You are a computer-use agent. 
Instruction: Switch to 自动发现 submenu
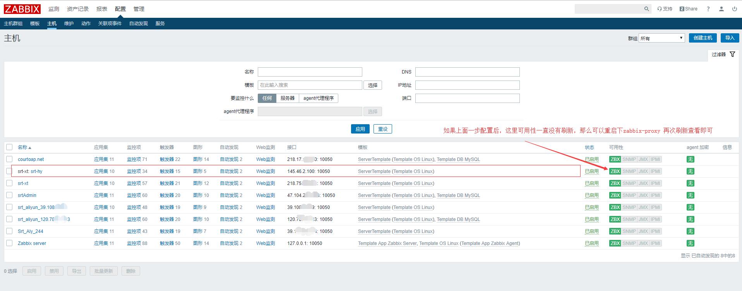tap(139, 24)
